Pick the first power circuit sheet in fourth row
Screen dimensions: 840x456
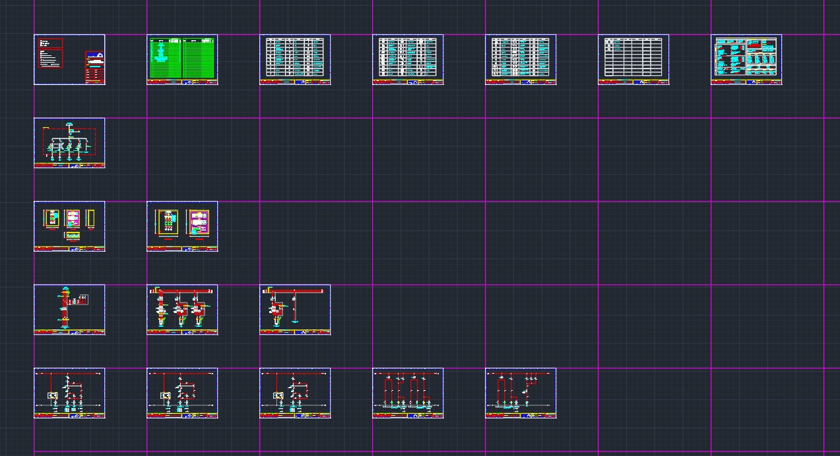(x=69, y=310)
